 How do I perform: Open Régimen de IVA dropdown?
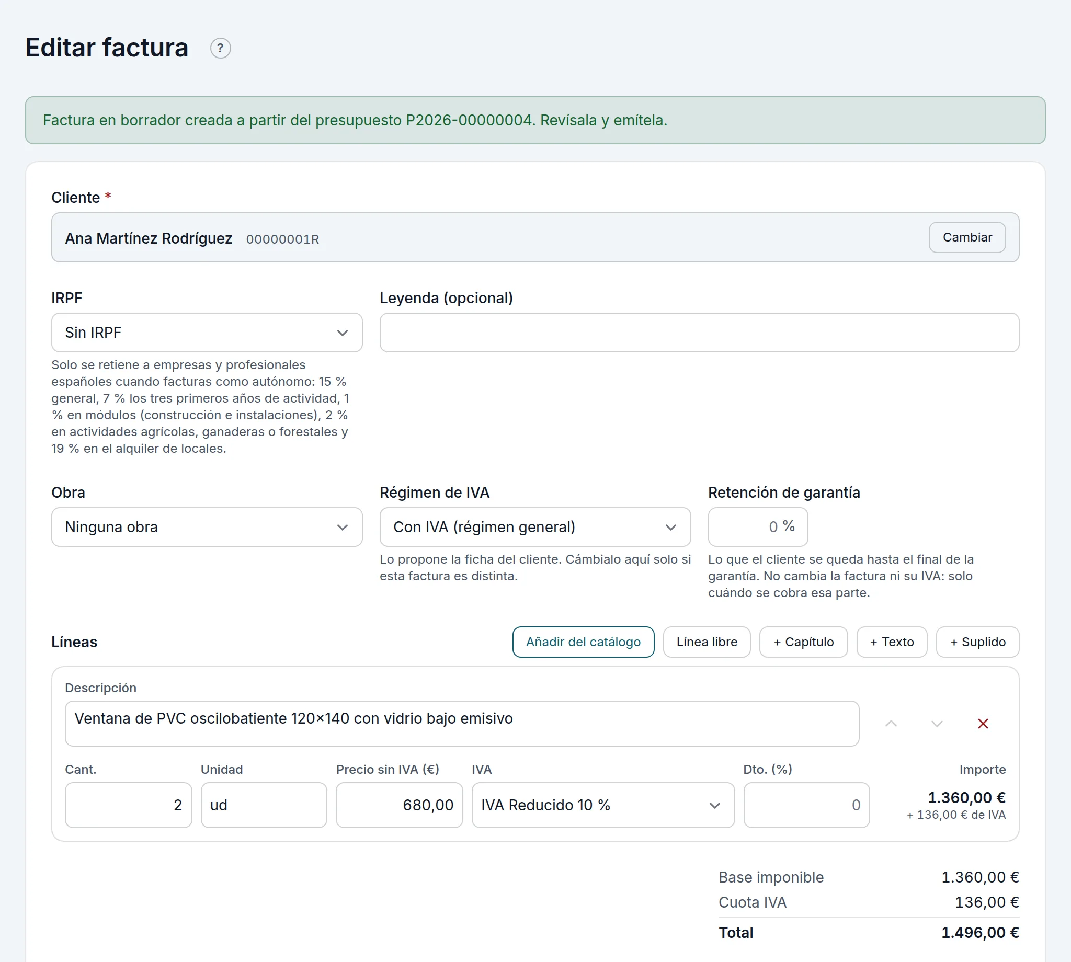tap(535, 527)
